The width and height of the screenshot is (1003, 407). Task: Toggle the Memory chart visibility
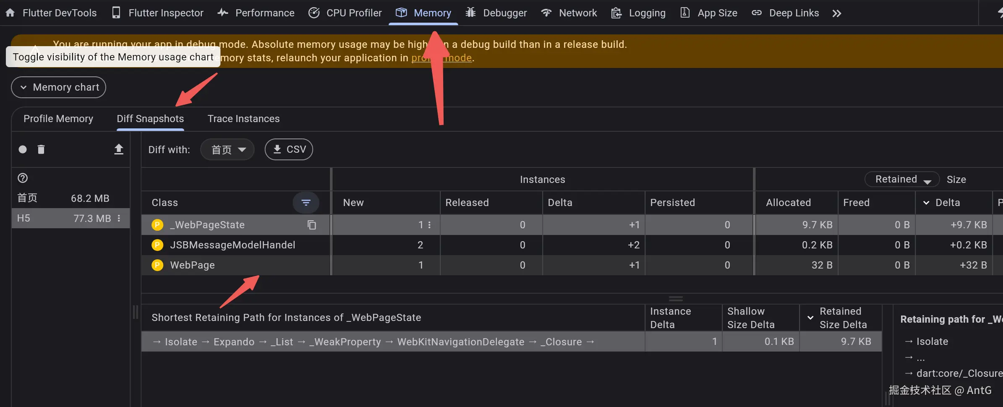[58, 87]
